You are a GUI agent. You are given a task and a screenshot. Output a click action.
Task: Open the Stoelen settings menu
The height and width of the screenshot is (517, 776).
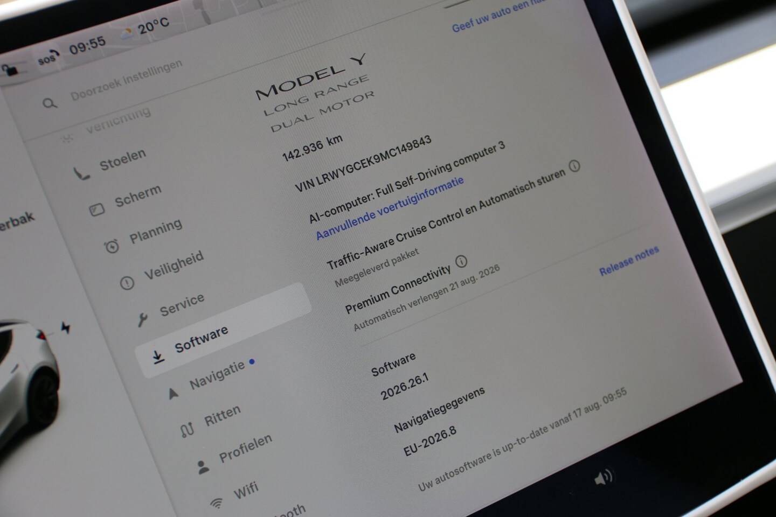[123, 160]
